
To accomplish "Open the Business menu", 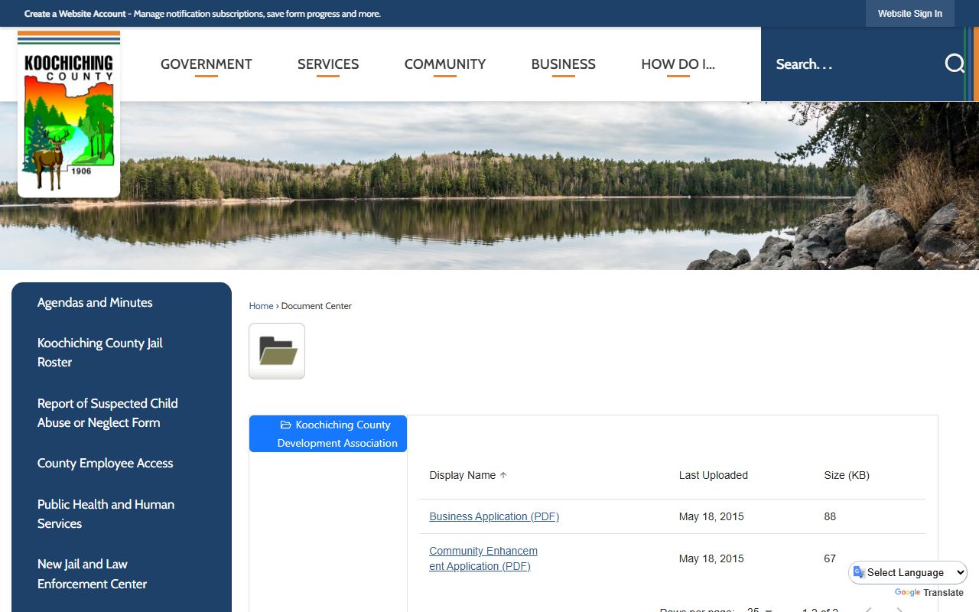I will point(564,64).
